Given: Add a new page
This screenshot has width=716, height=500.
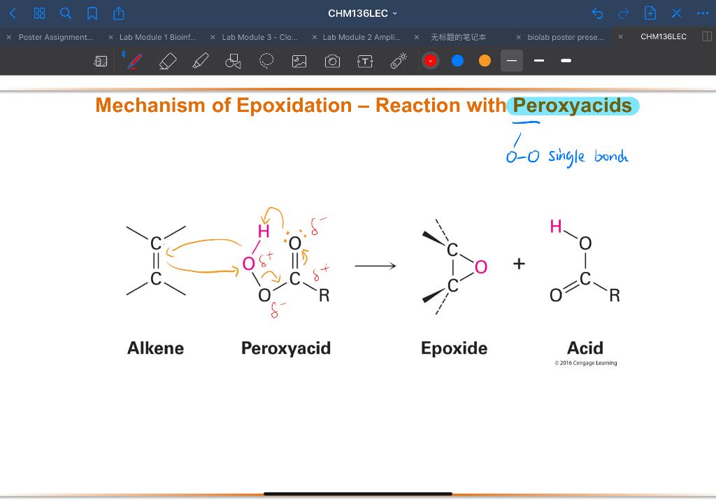Looking at the screenshot, I should pos(650,13).
